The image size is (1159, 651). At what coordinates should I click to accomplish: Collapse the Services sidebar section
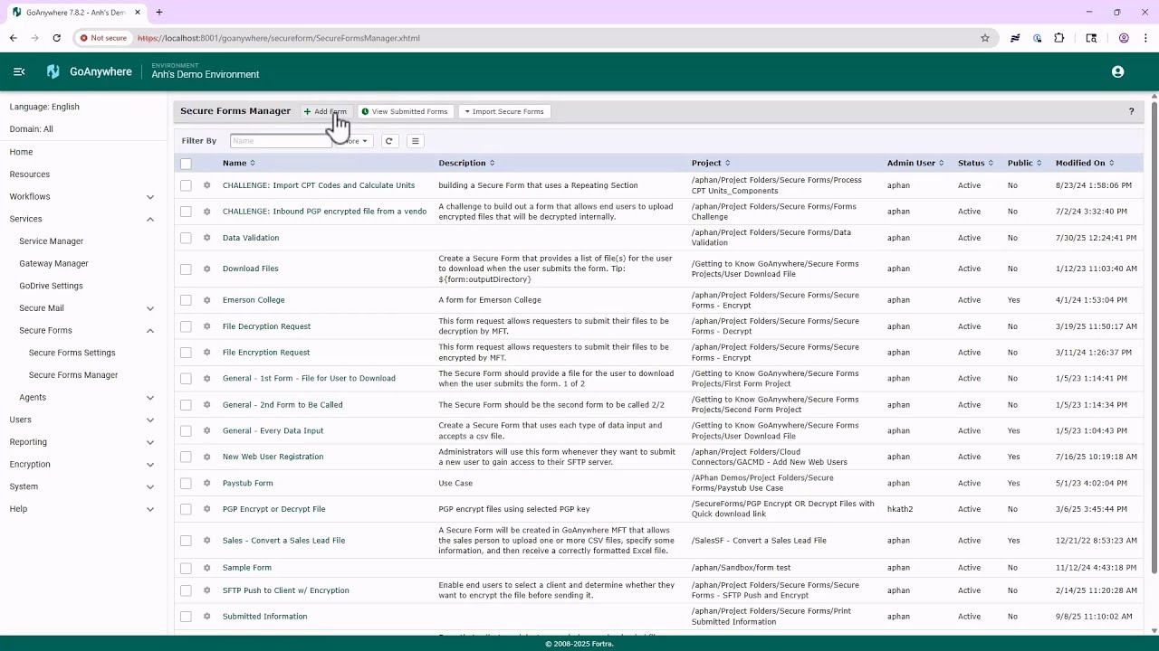150,220
